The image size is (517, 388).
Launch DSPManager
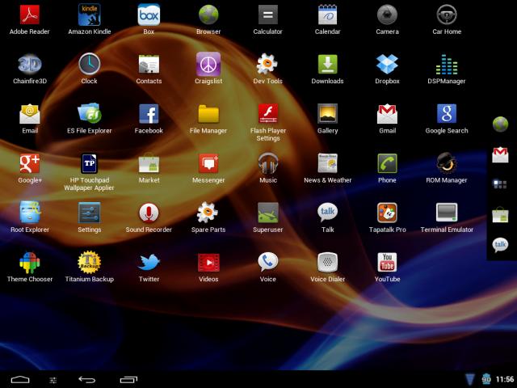click(x=447, y=65)
